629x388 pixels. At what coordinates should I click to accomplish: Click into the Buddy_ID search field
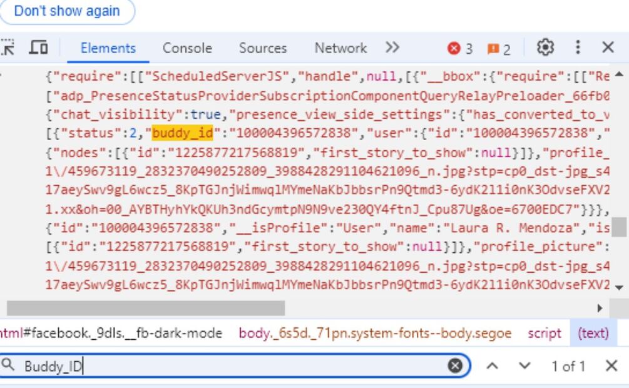click(x=232, y=366)
